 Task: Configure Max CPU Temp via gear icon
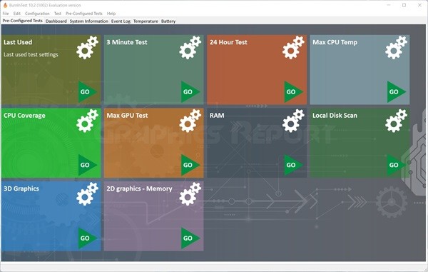tap(397, 48)
